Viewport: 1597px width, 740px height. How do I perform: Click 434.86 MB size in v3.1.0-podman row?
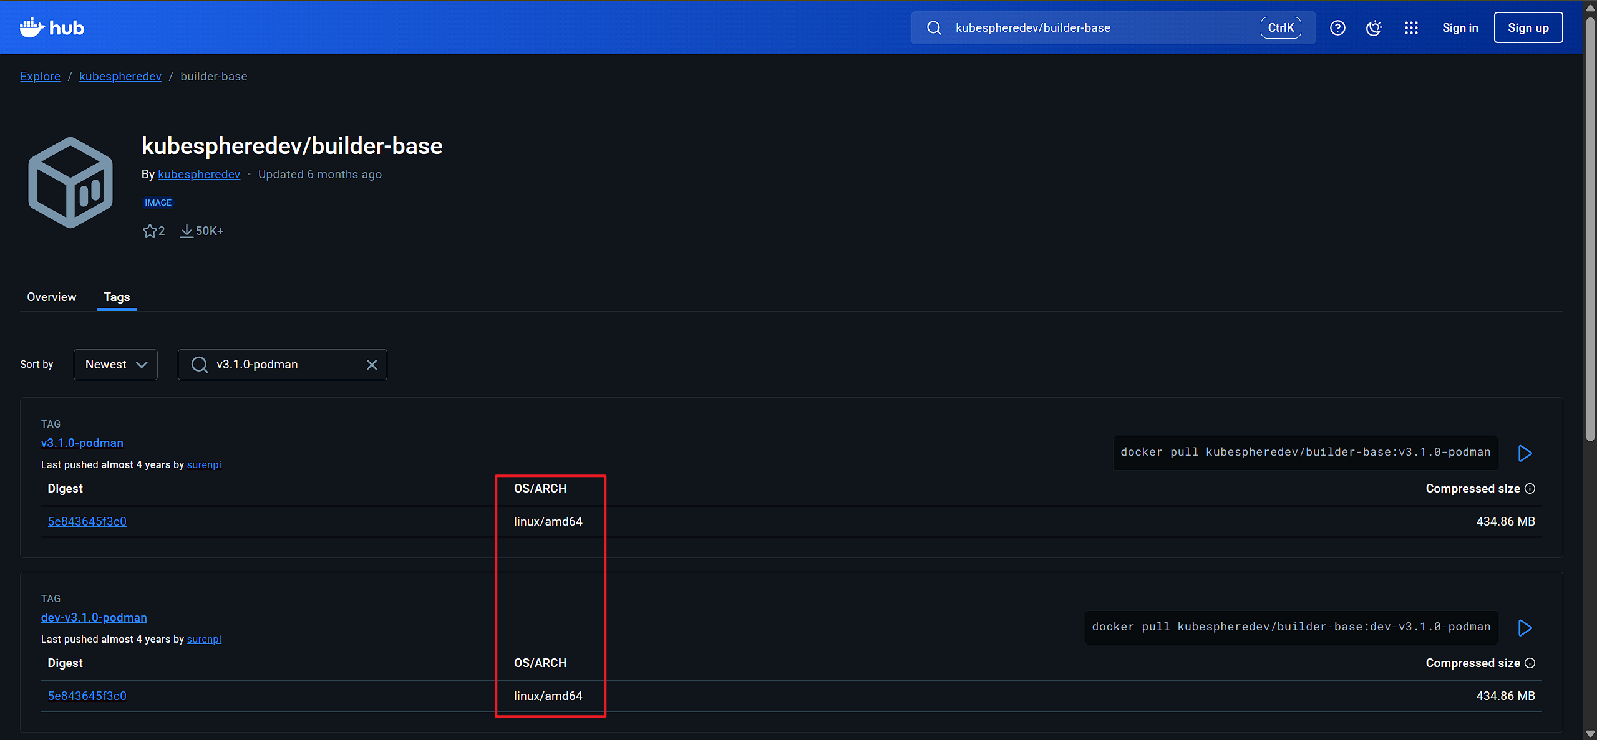(1505, 521)
